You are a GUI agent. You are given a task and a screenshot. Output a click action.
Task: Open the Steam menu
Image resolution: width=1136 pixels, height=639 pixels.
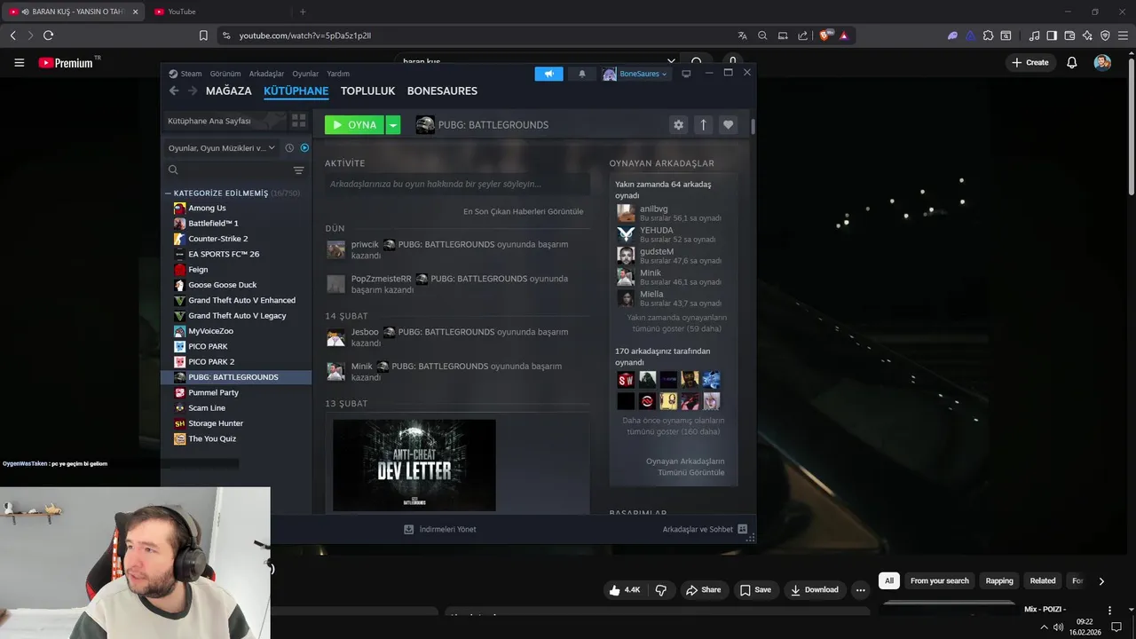(185, 74)
